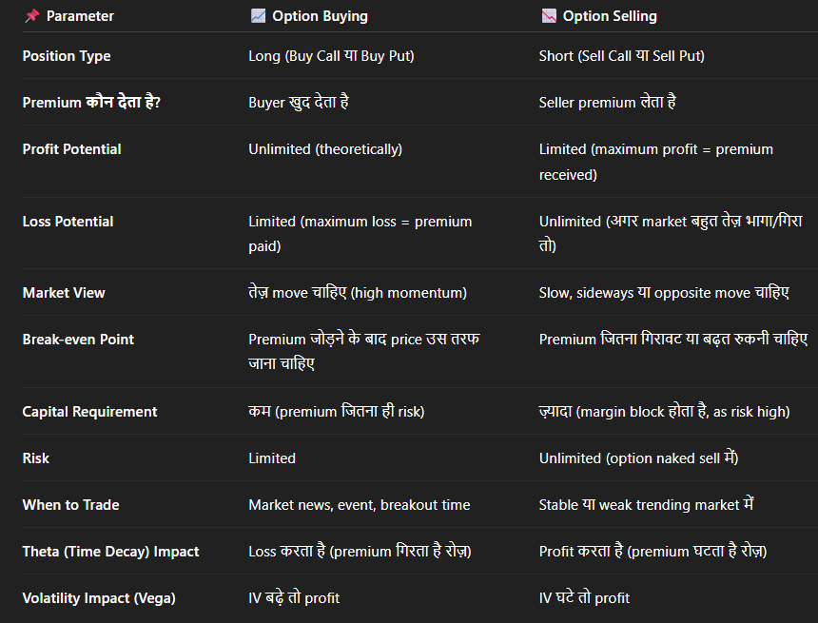Click the Volatility Impact (Vega) label
The width and height of the screenshot is (818, 623).
(x=99, y=598)
